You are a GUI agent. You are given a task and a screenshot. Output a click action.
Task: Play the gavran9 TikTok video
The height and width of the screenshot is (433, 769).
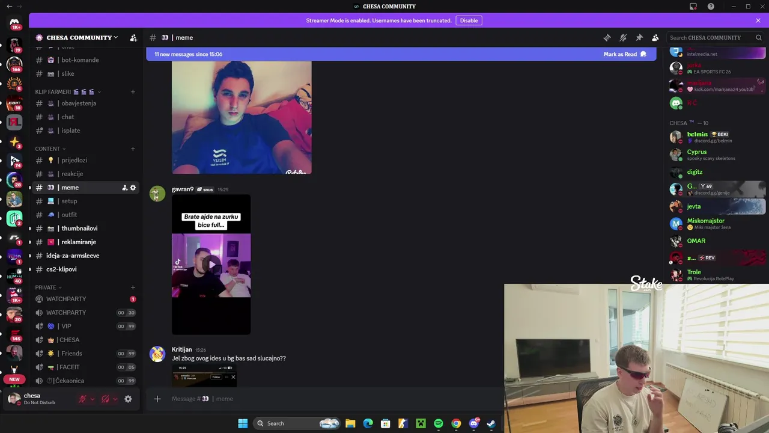pyautogui.click(x=211, y=265)
